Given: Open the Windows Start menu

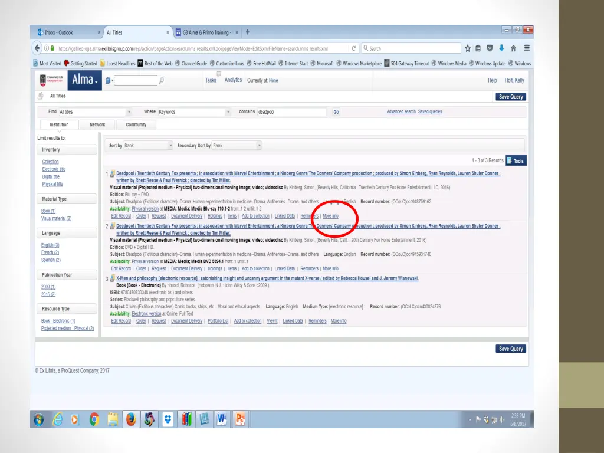Looking at the screenshot, I should (38, 419).
